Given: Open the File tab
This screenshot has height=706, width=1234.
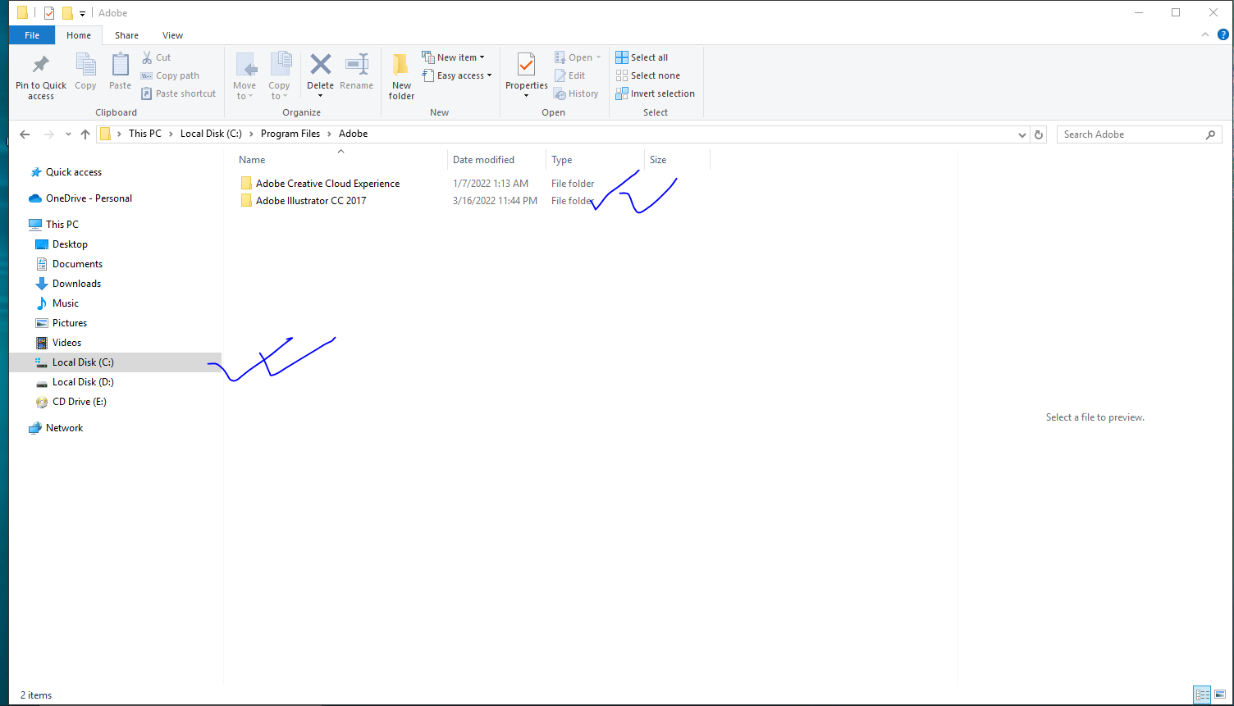Looking at the screenshot, I should tap(32, 35).
